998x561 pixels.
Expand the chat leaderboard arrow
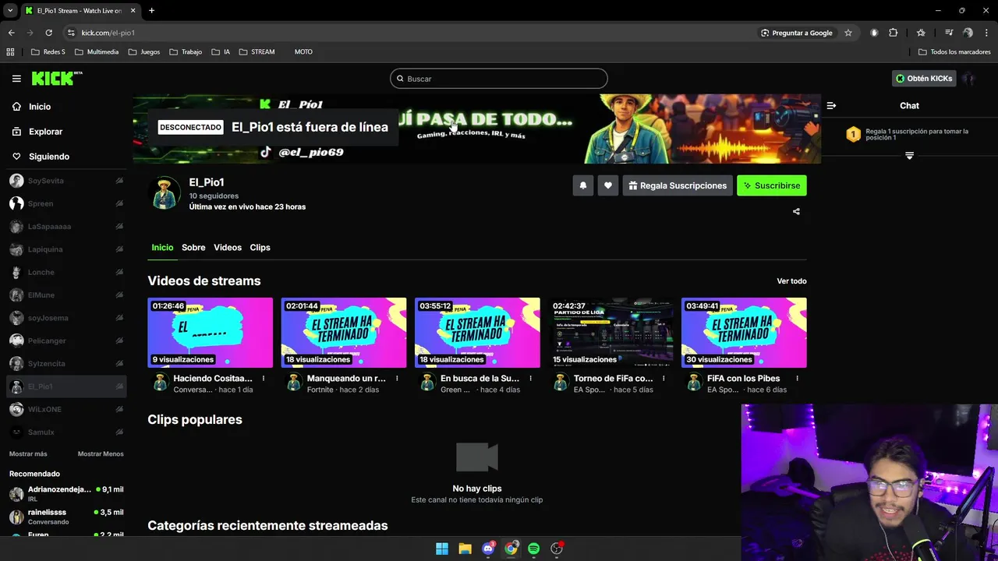(x=909, y=156)
